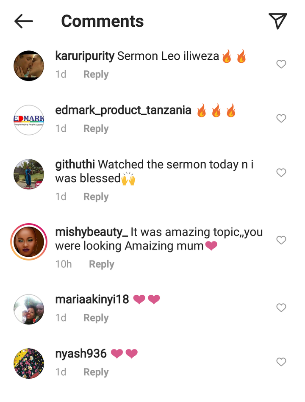Image resolution: width=305 pixels, height=402 pixels.
Task: Open mariaakinyi18 profile avatar
Action: (29, 309)
